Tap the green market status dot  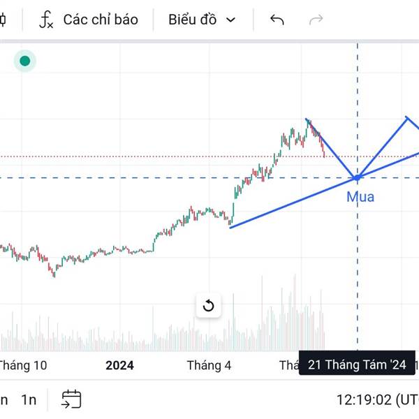25,61
